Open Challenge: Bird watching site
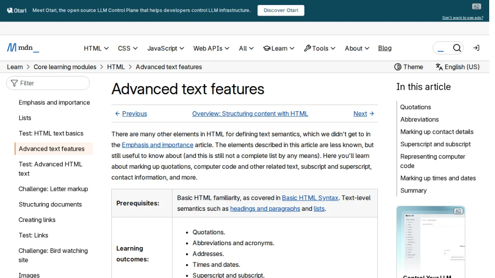This screenshot has width=495, height=278. coord(53,255)
